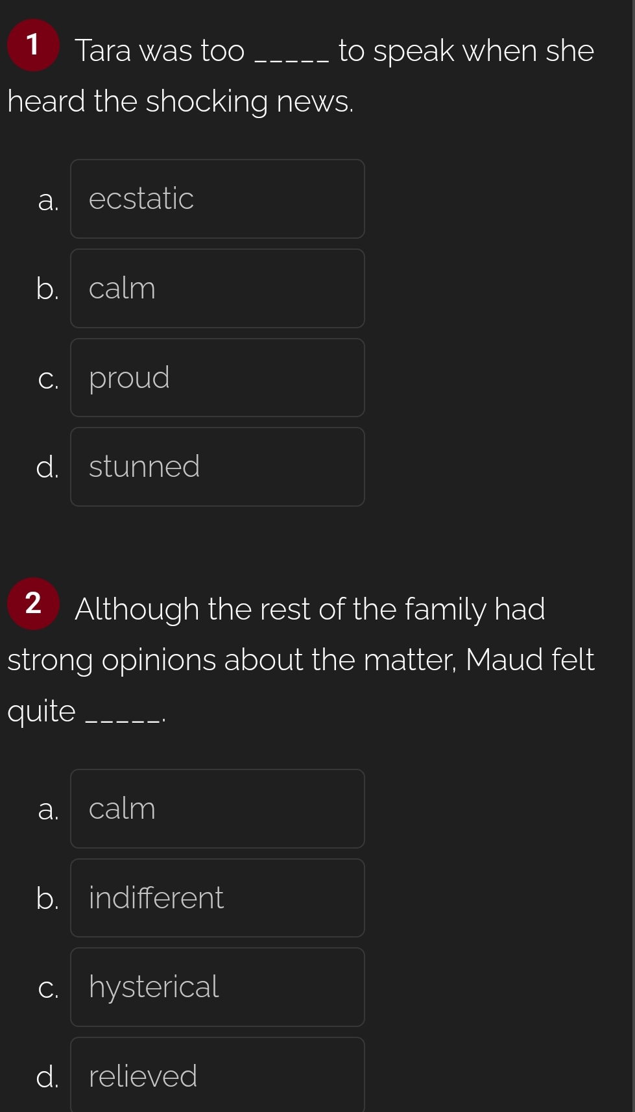Choose 'indifferent' for question 2
Image resolution: width=635 pixels, height=1112 pixels.
217,898
